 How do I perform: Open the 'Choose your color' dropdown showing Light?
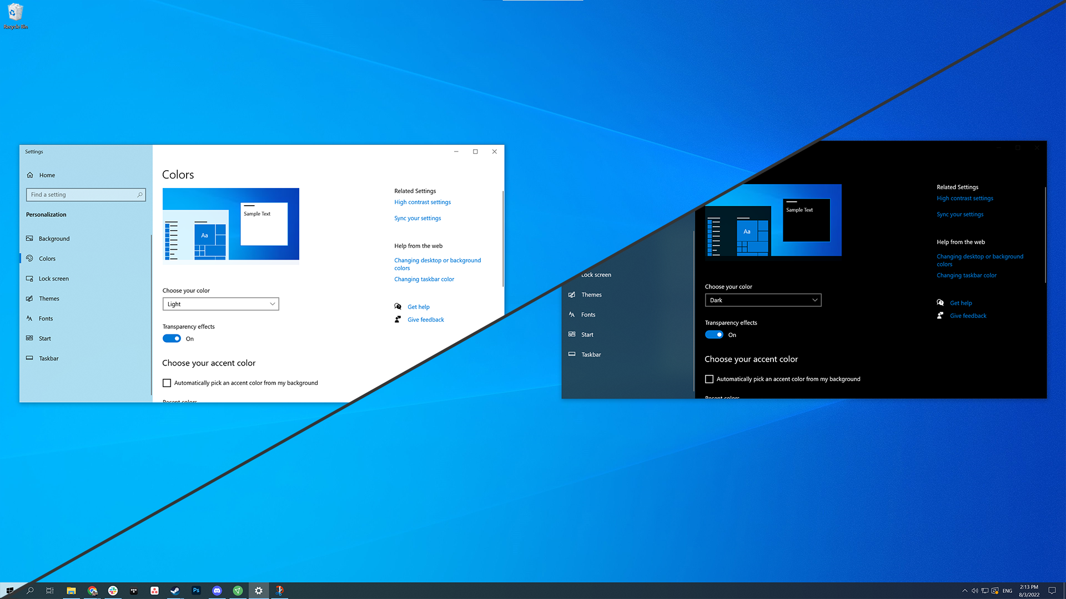pyautogui.click(x=220, y=303)
